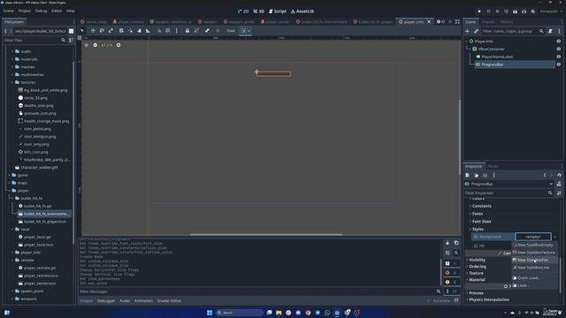The width and height of the screenshot is (566, 318).
Task: Open the Debugger bottom panel
Action: click(x=106, y=300)
